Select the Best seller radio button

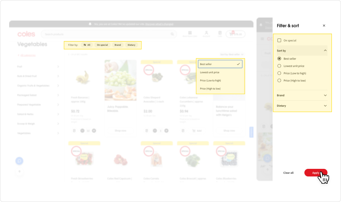click(279, 59)
